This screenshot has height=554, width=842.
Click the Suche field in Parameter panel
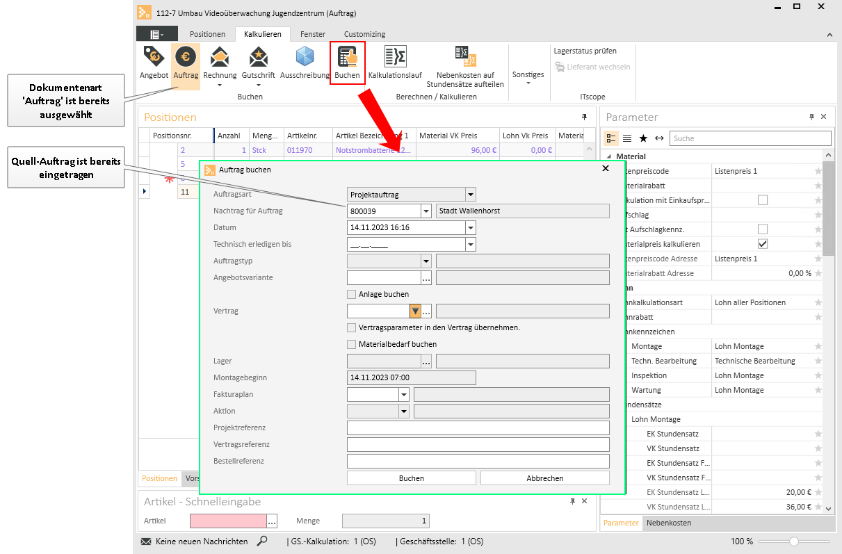(751, 138)
